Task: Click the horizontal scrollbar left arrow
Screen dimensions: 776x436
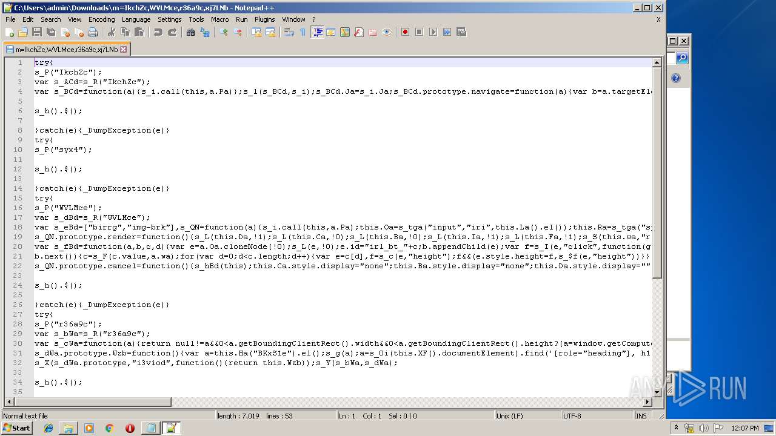Action: 9,402
